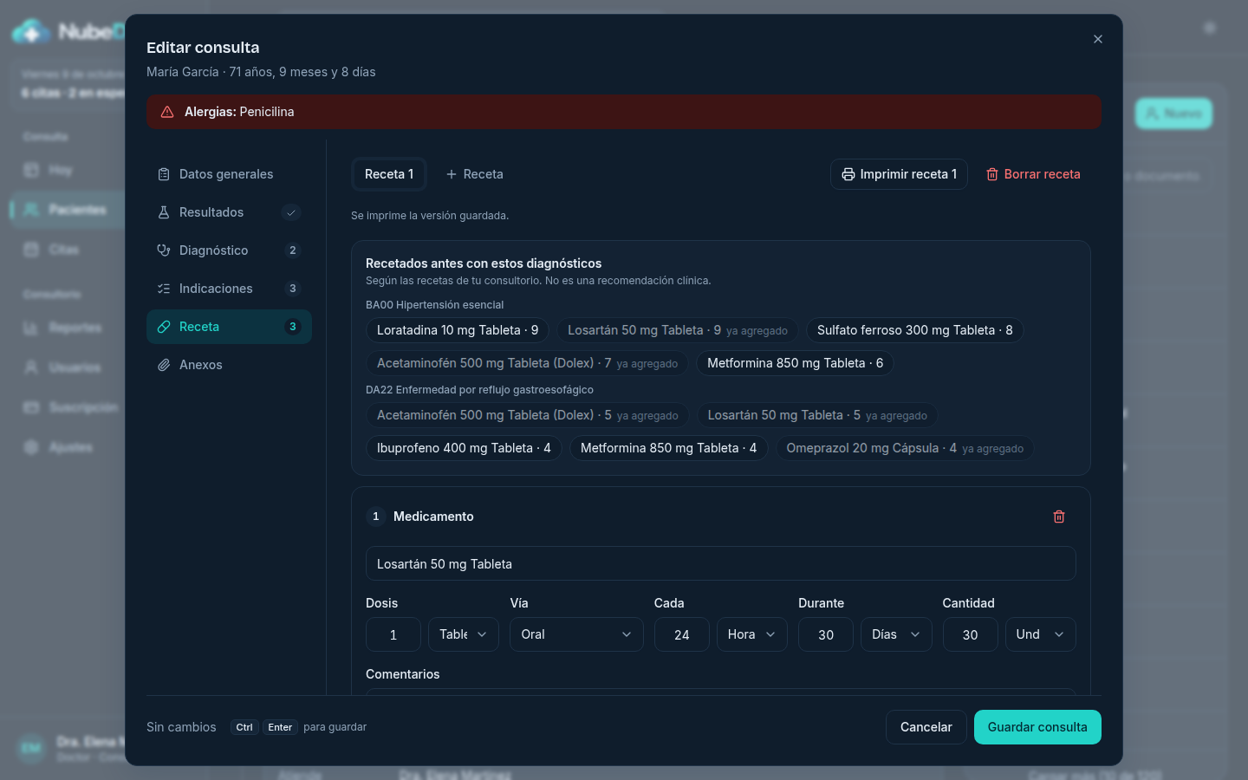
Task: Click the Cada interval field showing 24
Action: click(682, 634)
